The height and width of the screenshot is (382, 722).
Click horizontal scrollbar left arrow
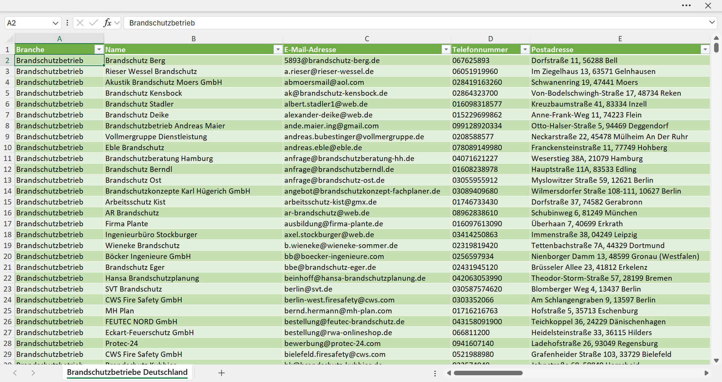pyautogui.click(x=449, y=373)
